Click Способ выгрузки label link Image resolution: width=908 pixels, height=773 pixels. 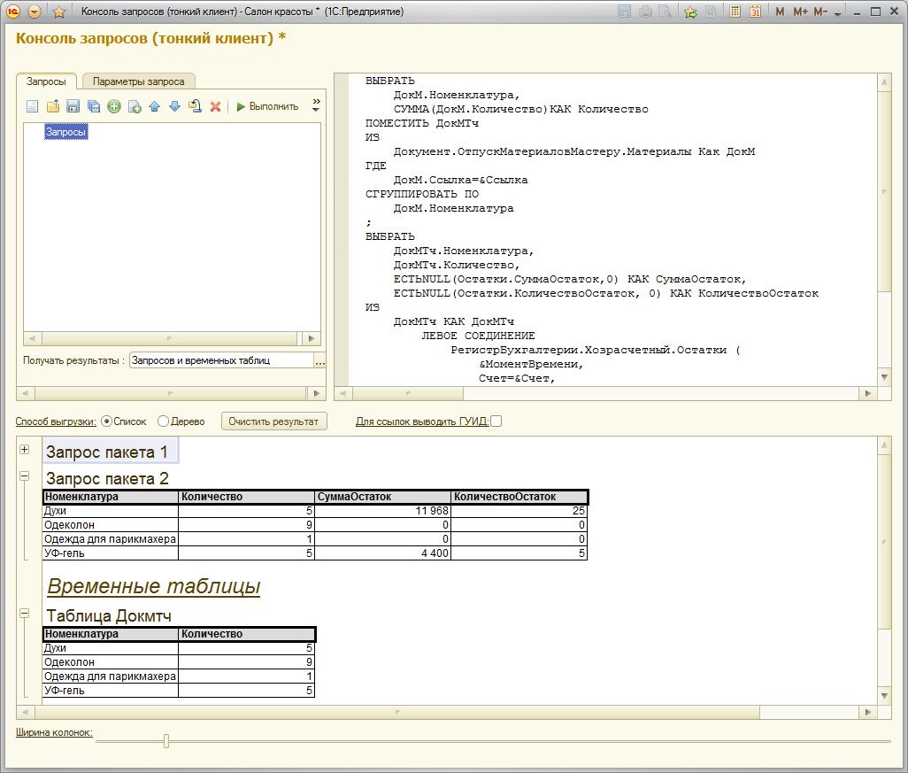pyautogui.click(x=56, y=421)
